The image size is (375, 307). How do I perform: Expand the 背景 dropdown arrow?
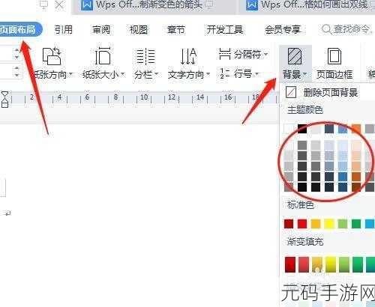pyautogui.click(x=304, y=74)
